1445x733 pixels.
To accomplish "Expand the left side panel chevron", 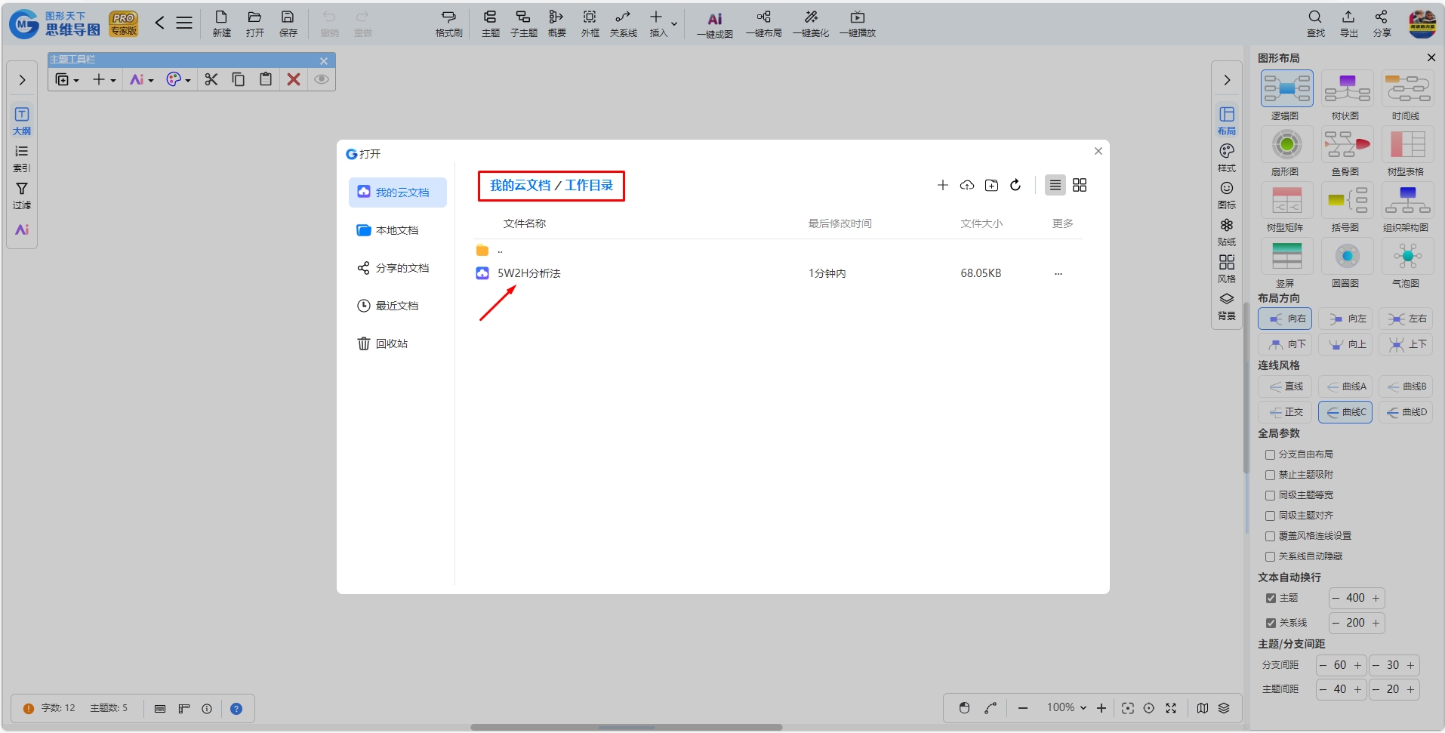I will coord(22,80).
